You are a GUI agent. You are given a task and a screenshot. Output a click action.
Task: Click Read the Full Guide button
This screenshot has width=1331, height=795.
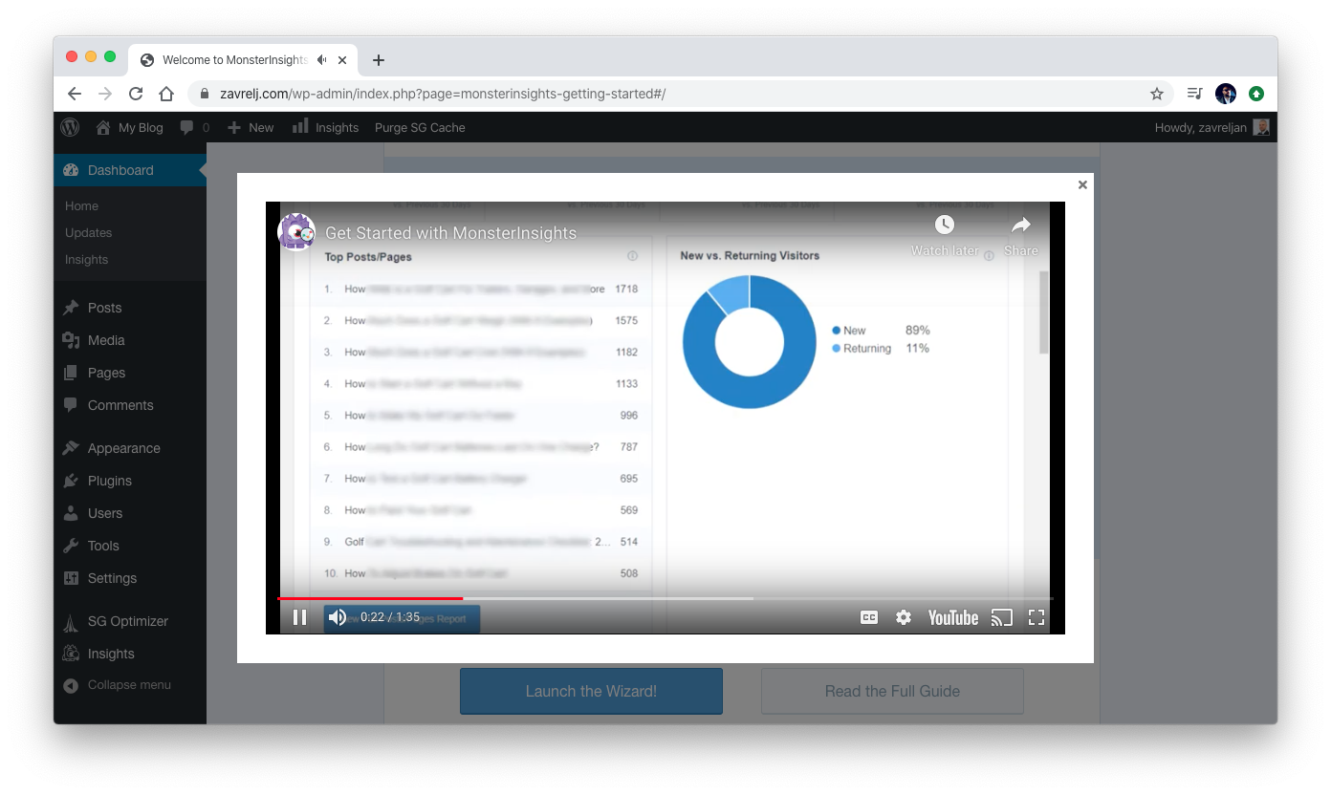(892, 691)
